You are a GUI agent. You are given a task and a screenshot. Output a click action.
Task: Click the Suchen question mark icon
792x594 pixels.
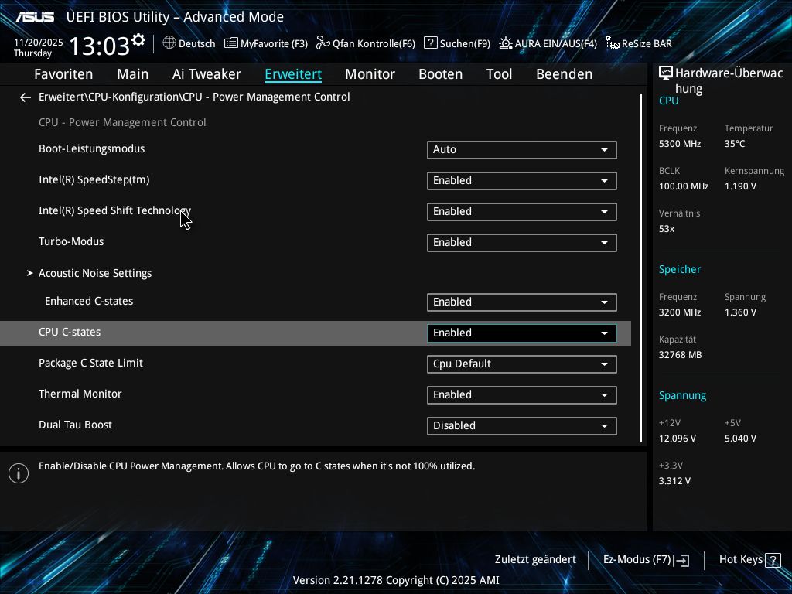point(430,43)
